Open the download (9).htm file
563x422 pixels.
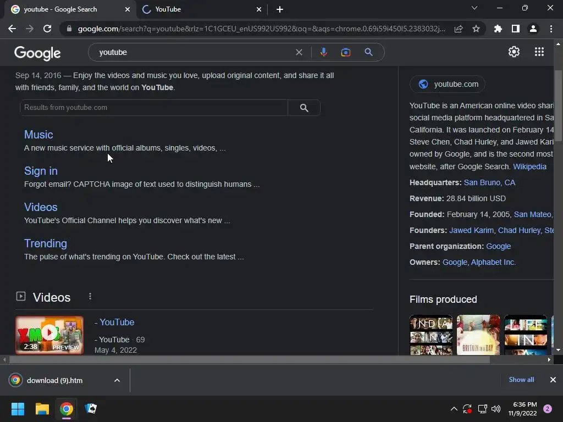54,380
